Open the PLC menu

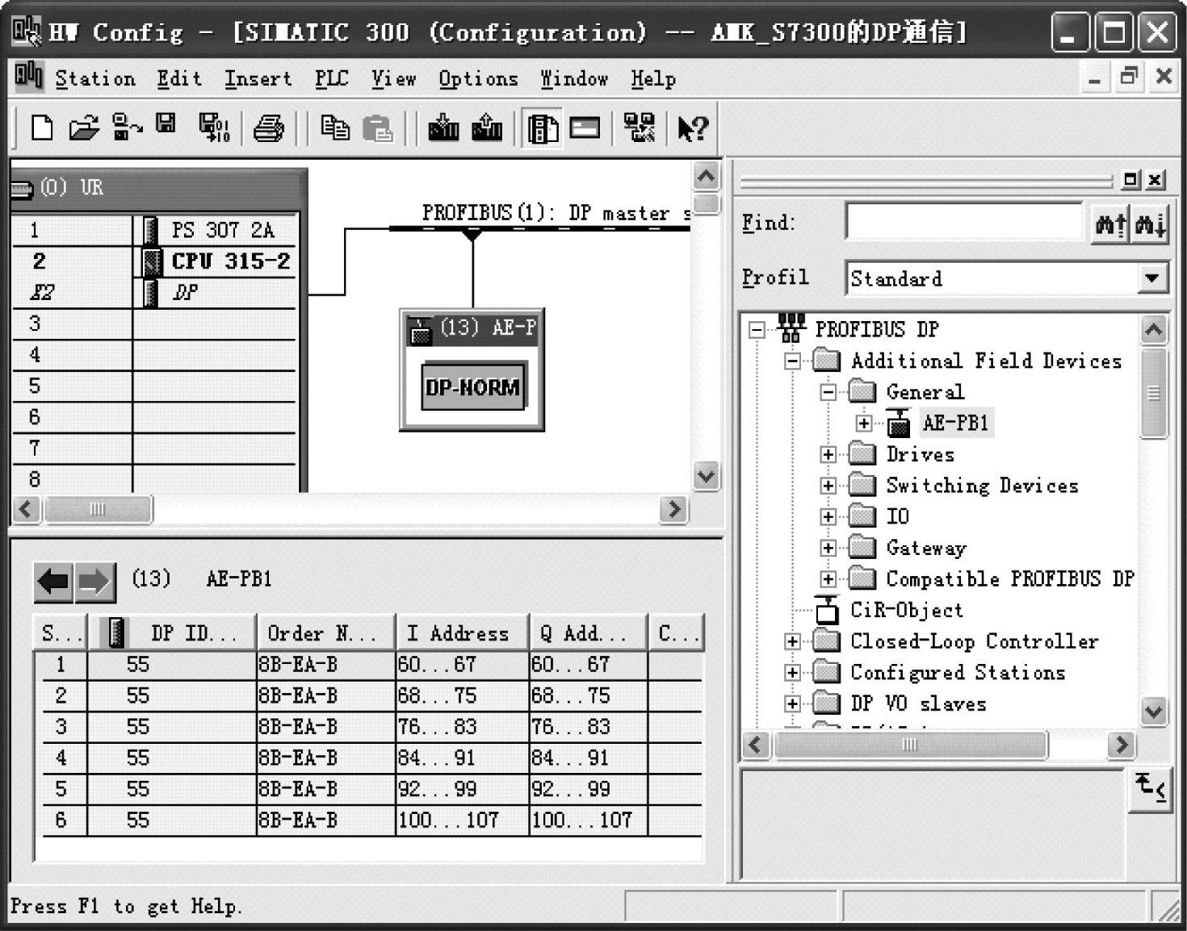(x=331, y=79)
